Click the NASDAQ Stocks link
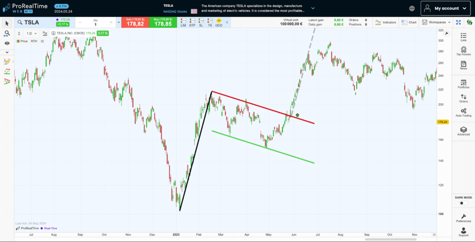 [x=175, y=12]
